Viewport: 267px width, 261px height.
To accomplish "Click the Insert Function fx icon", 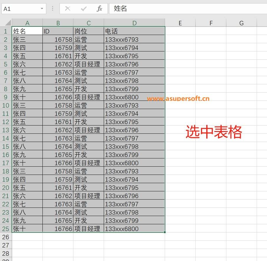I will 100,9.
